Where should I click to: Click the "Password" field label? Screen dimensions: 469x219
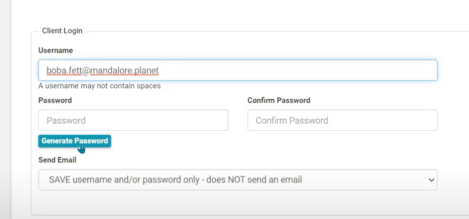click(55, 100)
